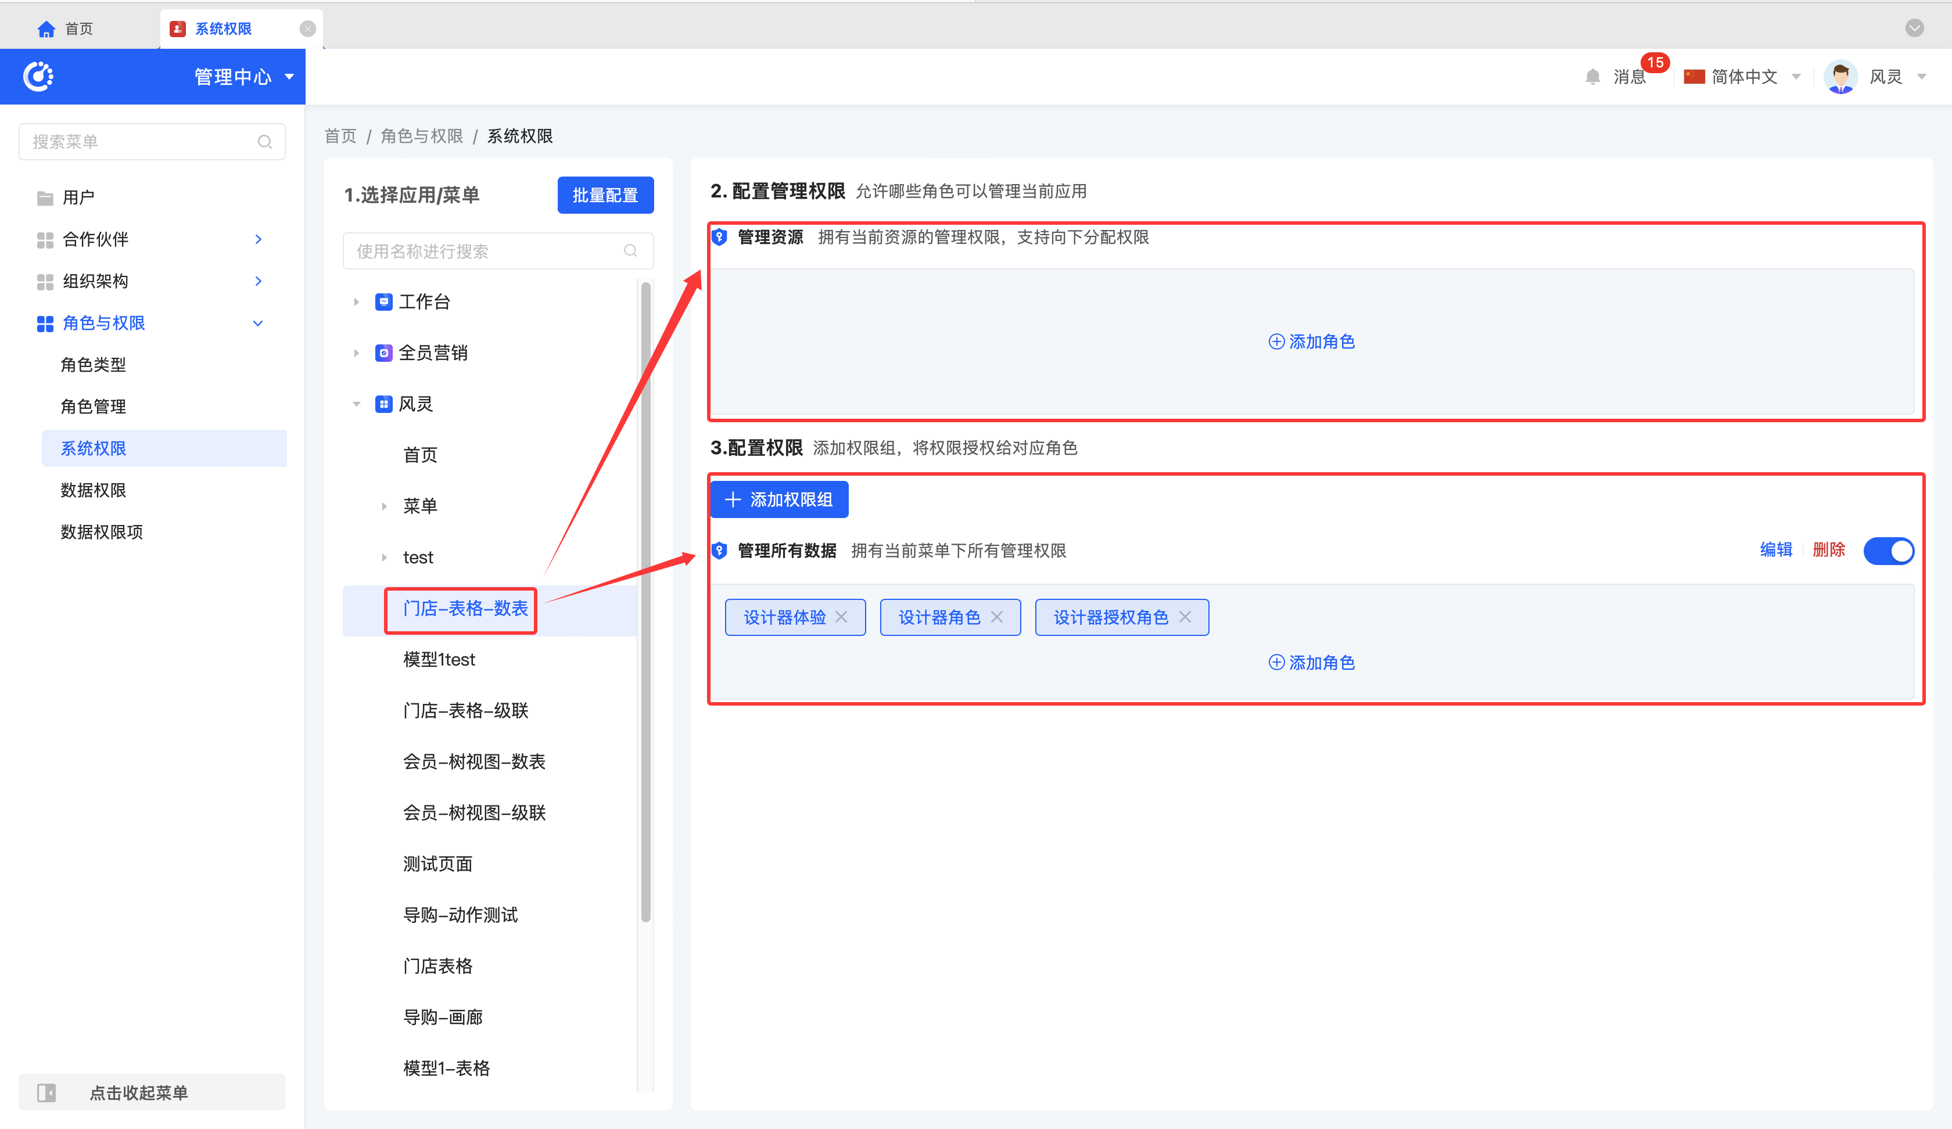Screen dimensions: 1952x1129
Task: Click the 批量配置 button
Action: click(x=605, y=195)
